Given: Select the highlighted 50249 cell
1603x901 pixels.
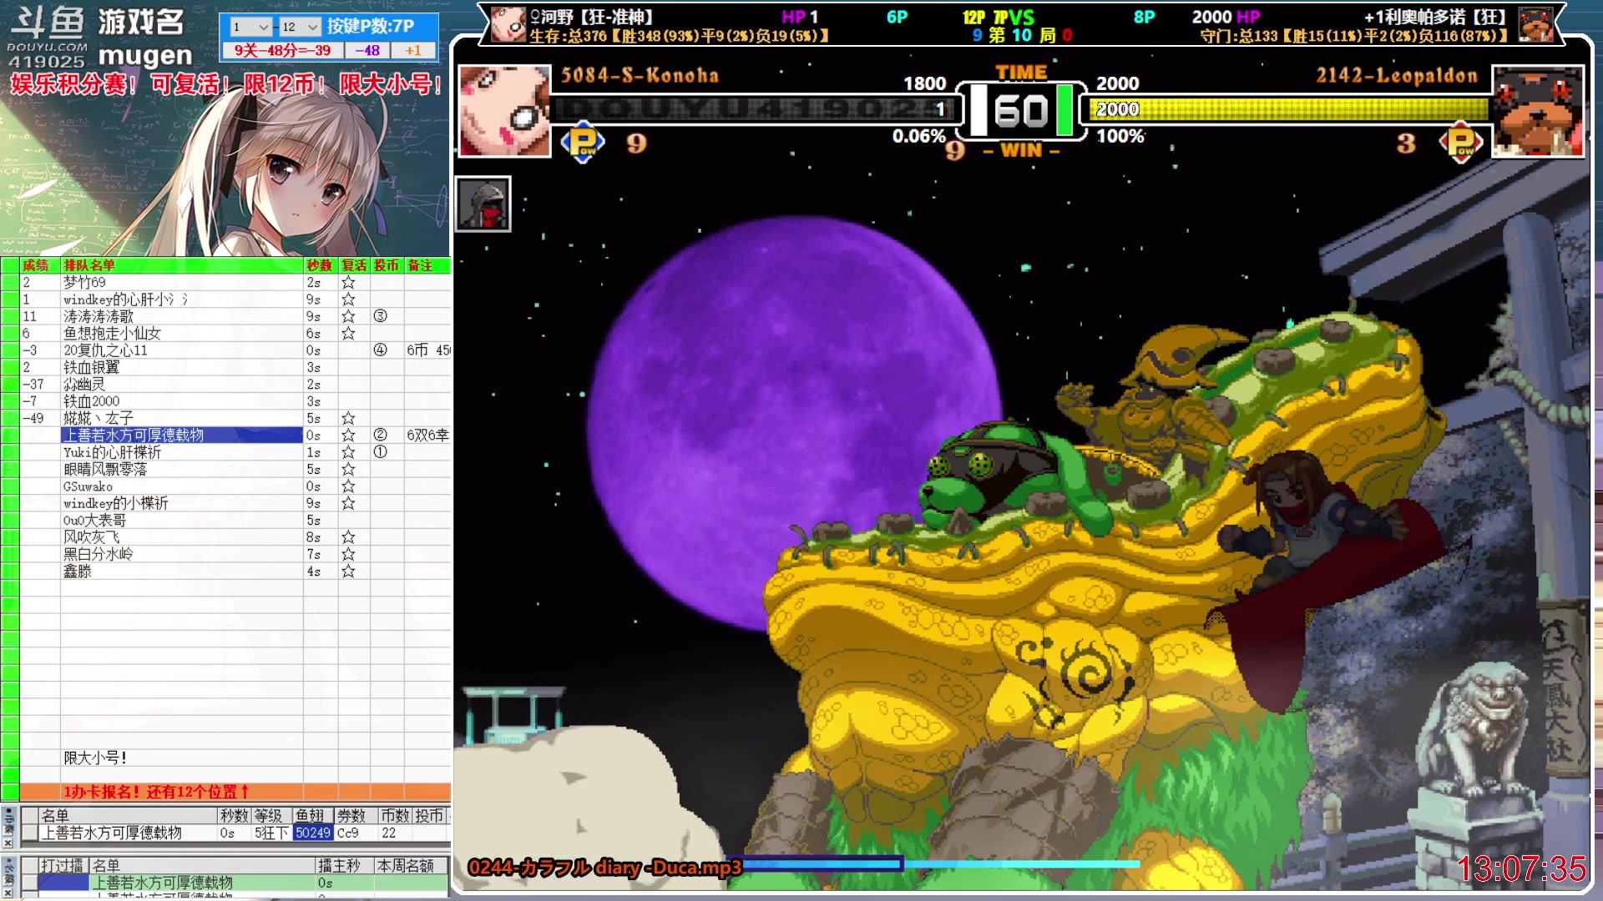Looking at the screenshot, I should point(313,833).
